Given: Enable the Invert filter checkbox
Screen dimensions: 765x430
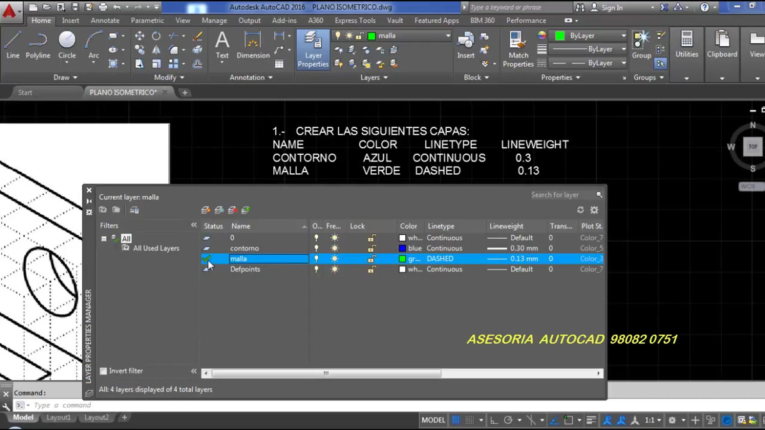Looking at the screenshot, I should [103, 371].
